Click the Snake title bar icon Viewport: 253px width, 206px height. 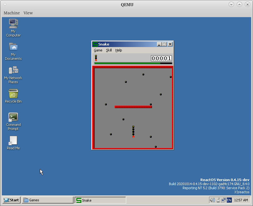(95, 44)
